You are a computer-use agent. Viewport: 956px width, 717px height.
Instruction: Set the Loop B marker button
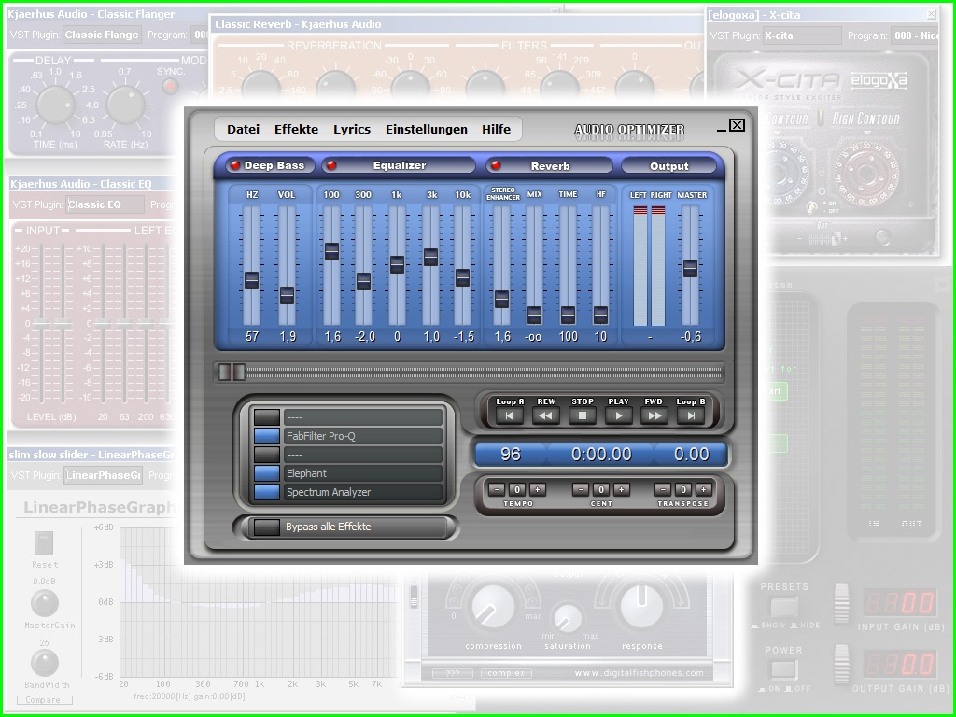tap(690, 416)
